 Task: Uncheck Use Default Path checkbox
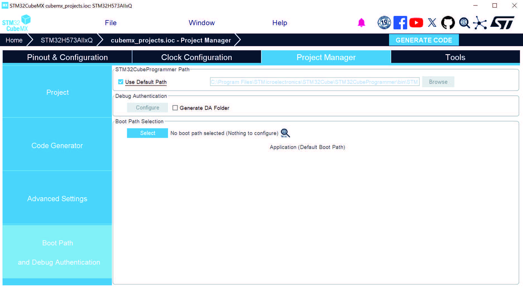pyautogui.click(x=121, y=82)
